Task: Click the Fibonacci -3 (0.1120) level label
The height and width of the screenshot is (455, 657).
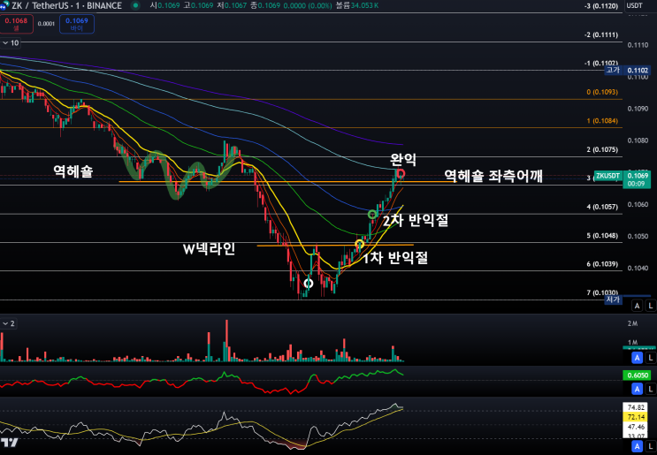Action: coord(601,6)
